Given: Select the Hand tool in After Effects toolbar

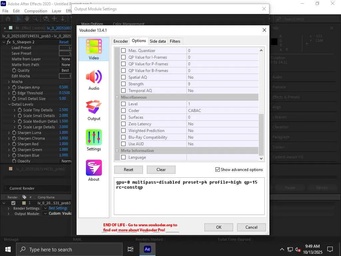Looking at the screenshot, I should coord(27,19).
